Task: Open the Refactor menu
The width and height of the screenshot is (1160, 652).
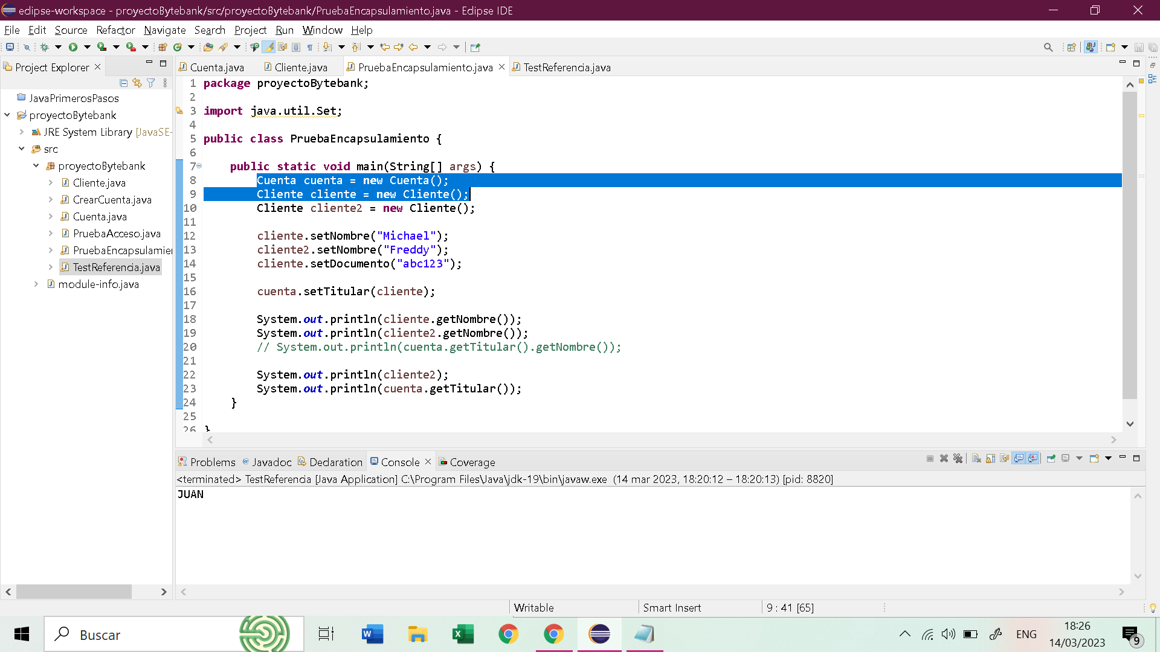Action: click(x=115, y=30)
